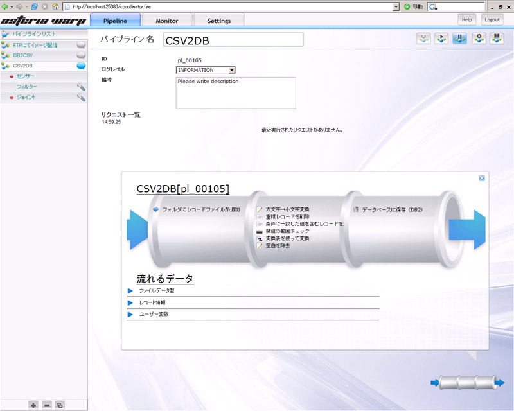Click the browser Back arrow

pos(4,6)
